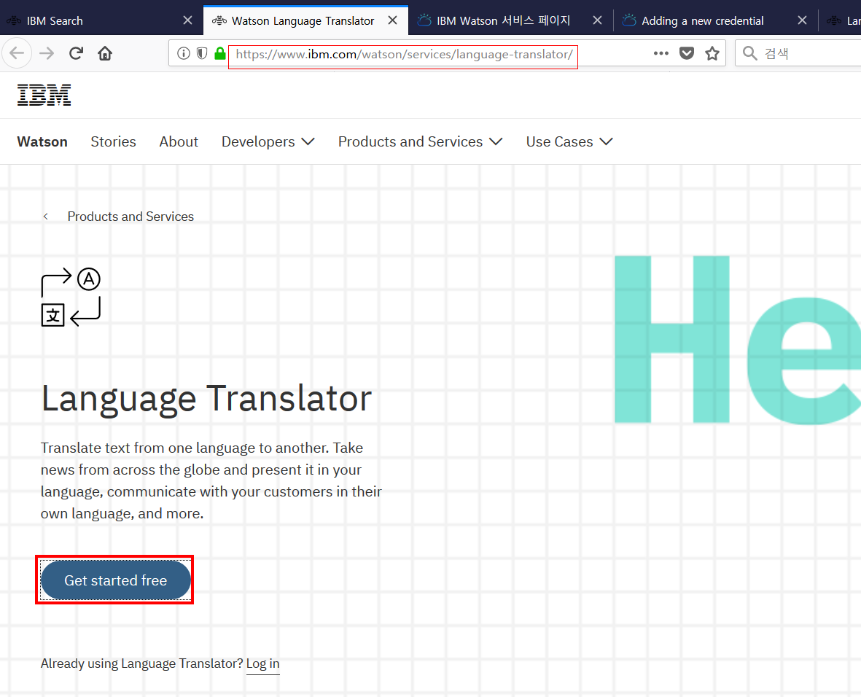Click the green secure connection padlock
This screenshot has height=697, width=861.
click(x=220, y=53)
